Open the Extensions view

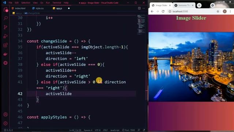5,45
